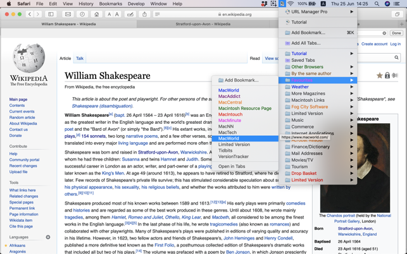The image size is (407, 254).
Task: Open the Create account link
Action: [x=374, y=44]
